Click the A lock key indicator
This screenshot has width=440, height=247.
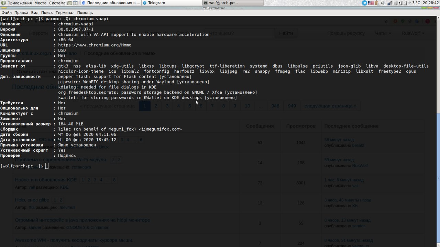[x=395, y=3]
